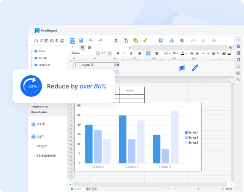244x192 pixels.
Task: Expand the demo folder
Action: [32, 51]
